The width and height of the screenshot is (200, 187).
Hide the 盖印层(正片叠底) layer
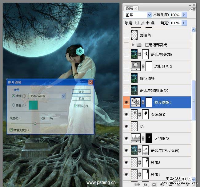pyautogui.click(x=126, y=150)
